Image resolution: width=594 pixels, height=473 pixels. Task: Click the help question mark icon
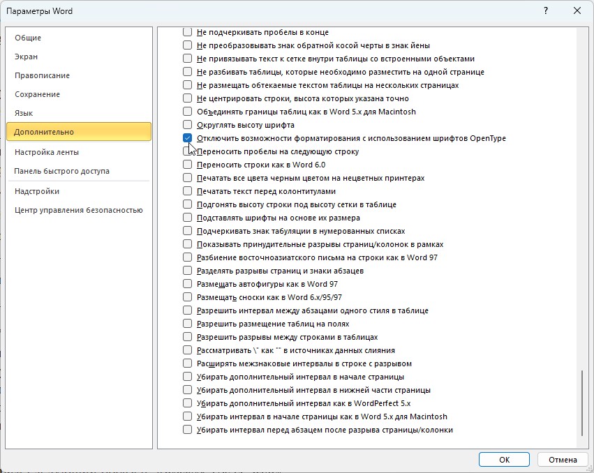(x=544, y=11)
